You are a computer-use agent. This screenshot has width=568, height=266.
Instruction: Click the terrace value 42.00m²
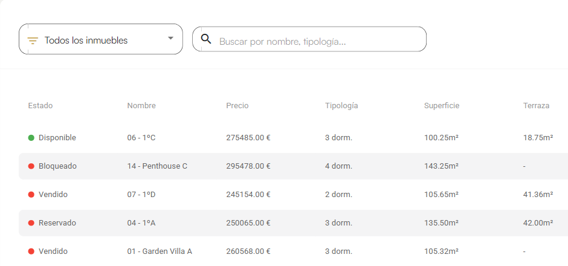coord(538,223)
